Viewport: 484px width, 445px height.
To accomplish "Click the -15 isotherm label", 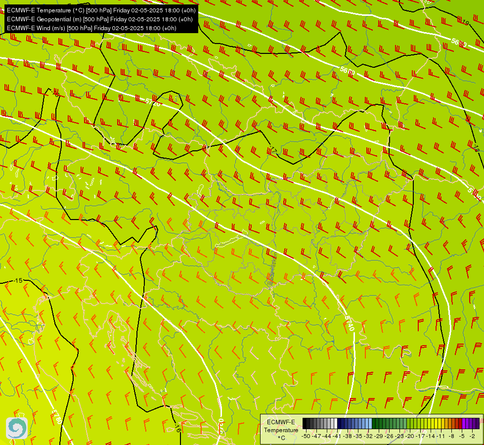I will [18, 280].
